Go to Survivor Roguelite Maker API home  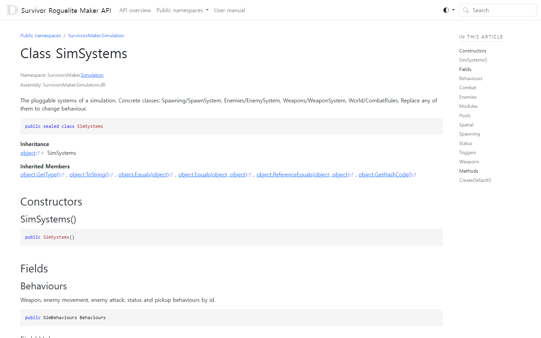[x=66, y=10]
